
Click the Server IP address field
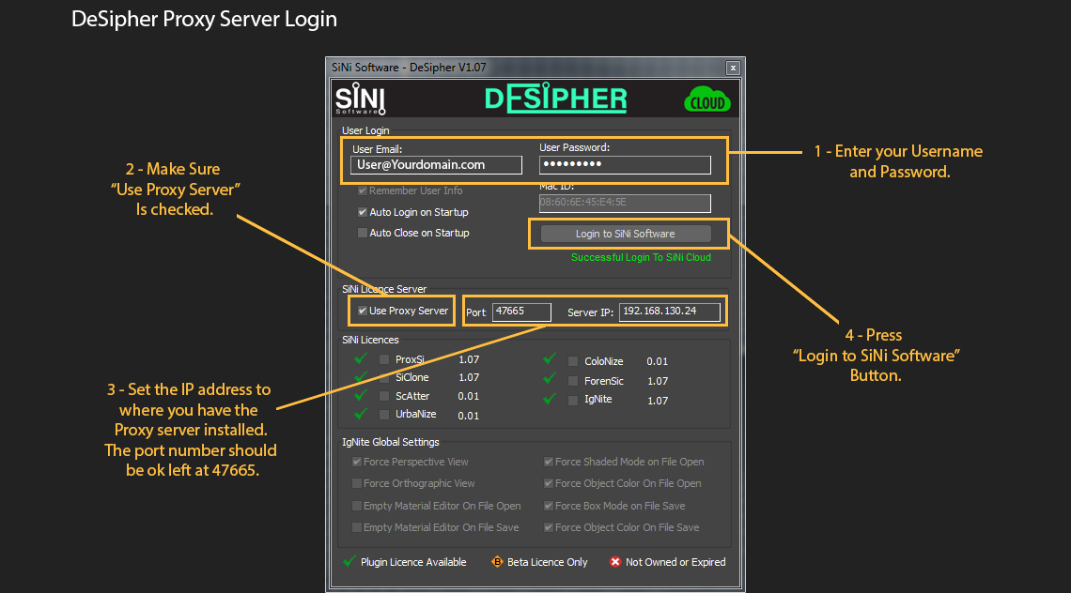pyautogui.click(x=669, y=312)
